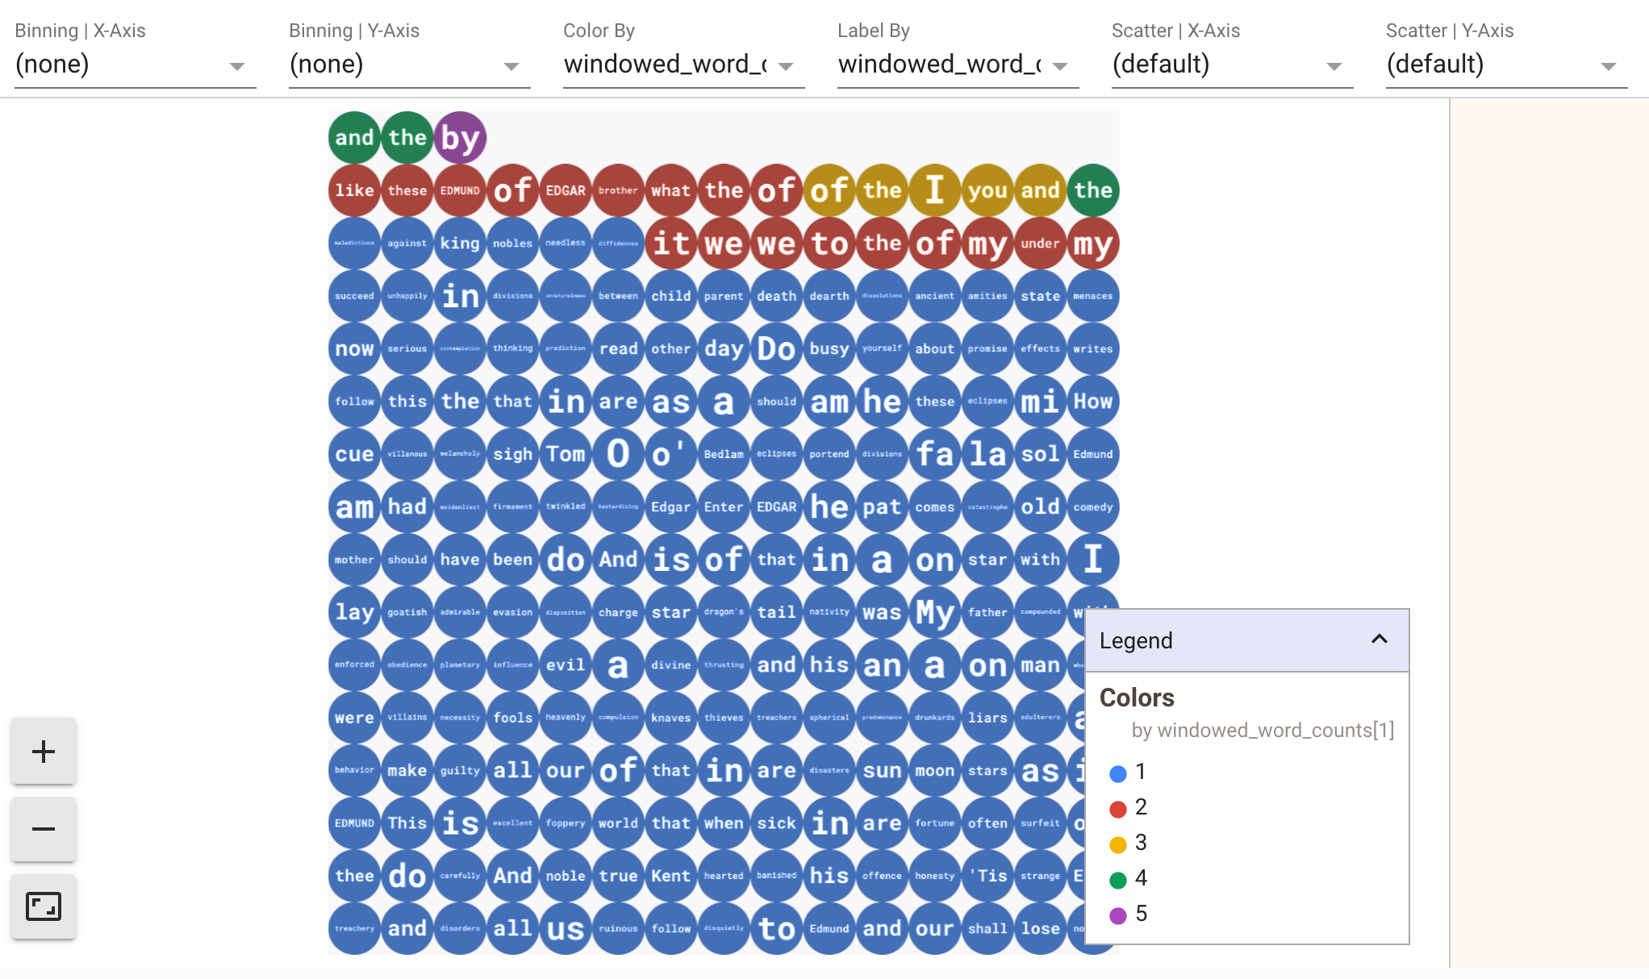Click the zoom in (+) button
This screenshot has height=979, width=1649.
coord(43,751)
